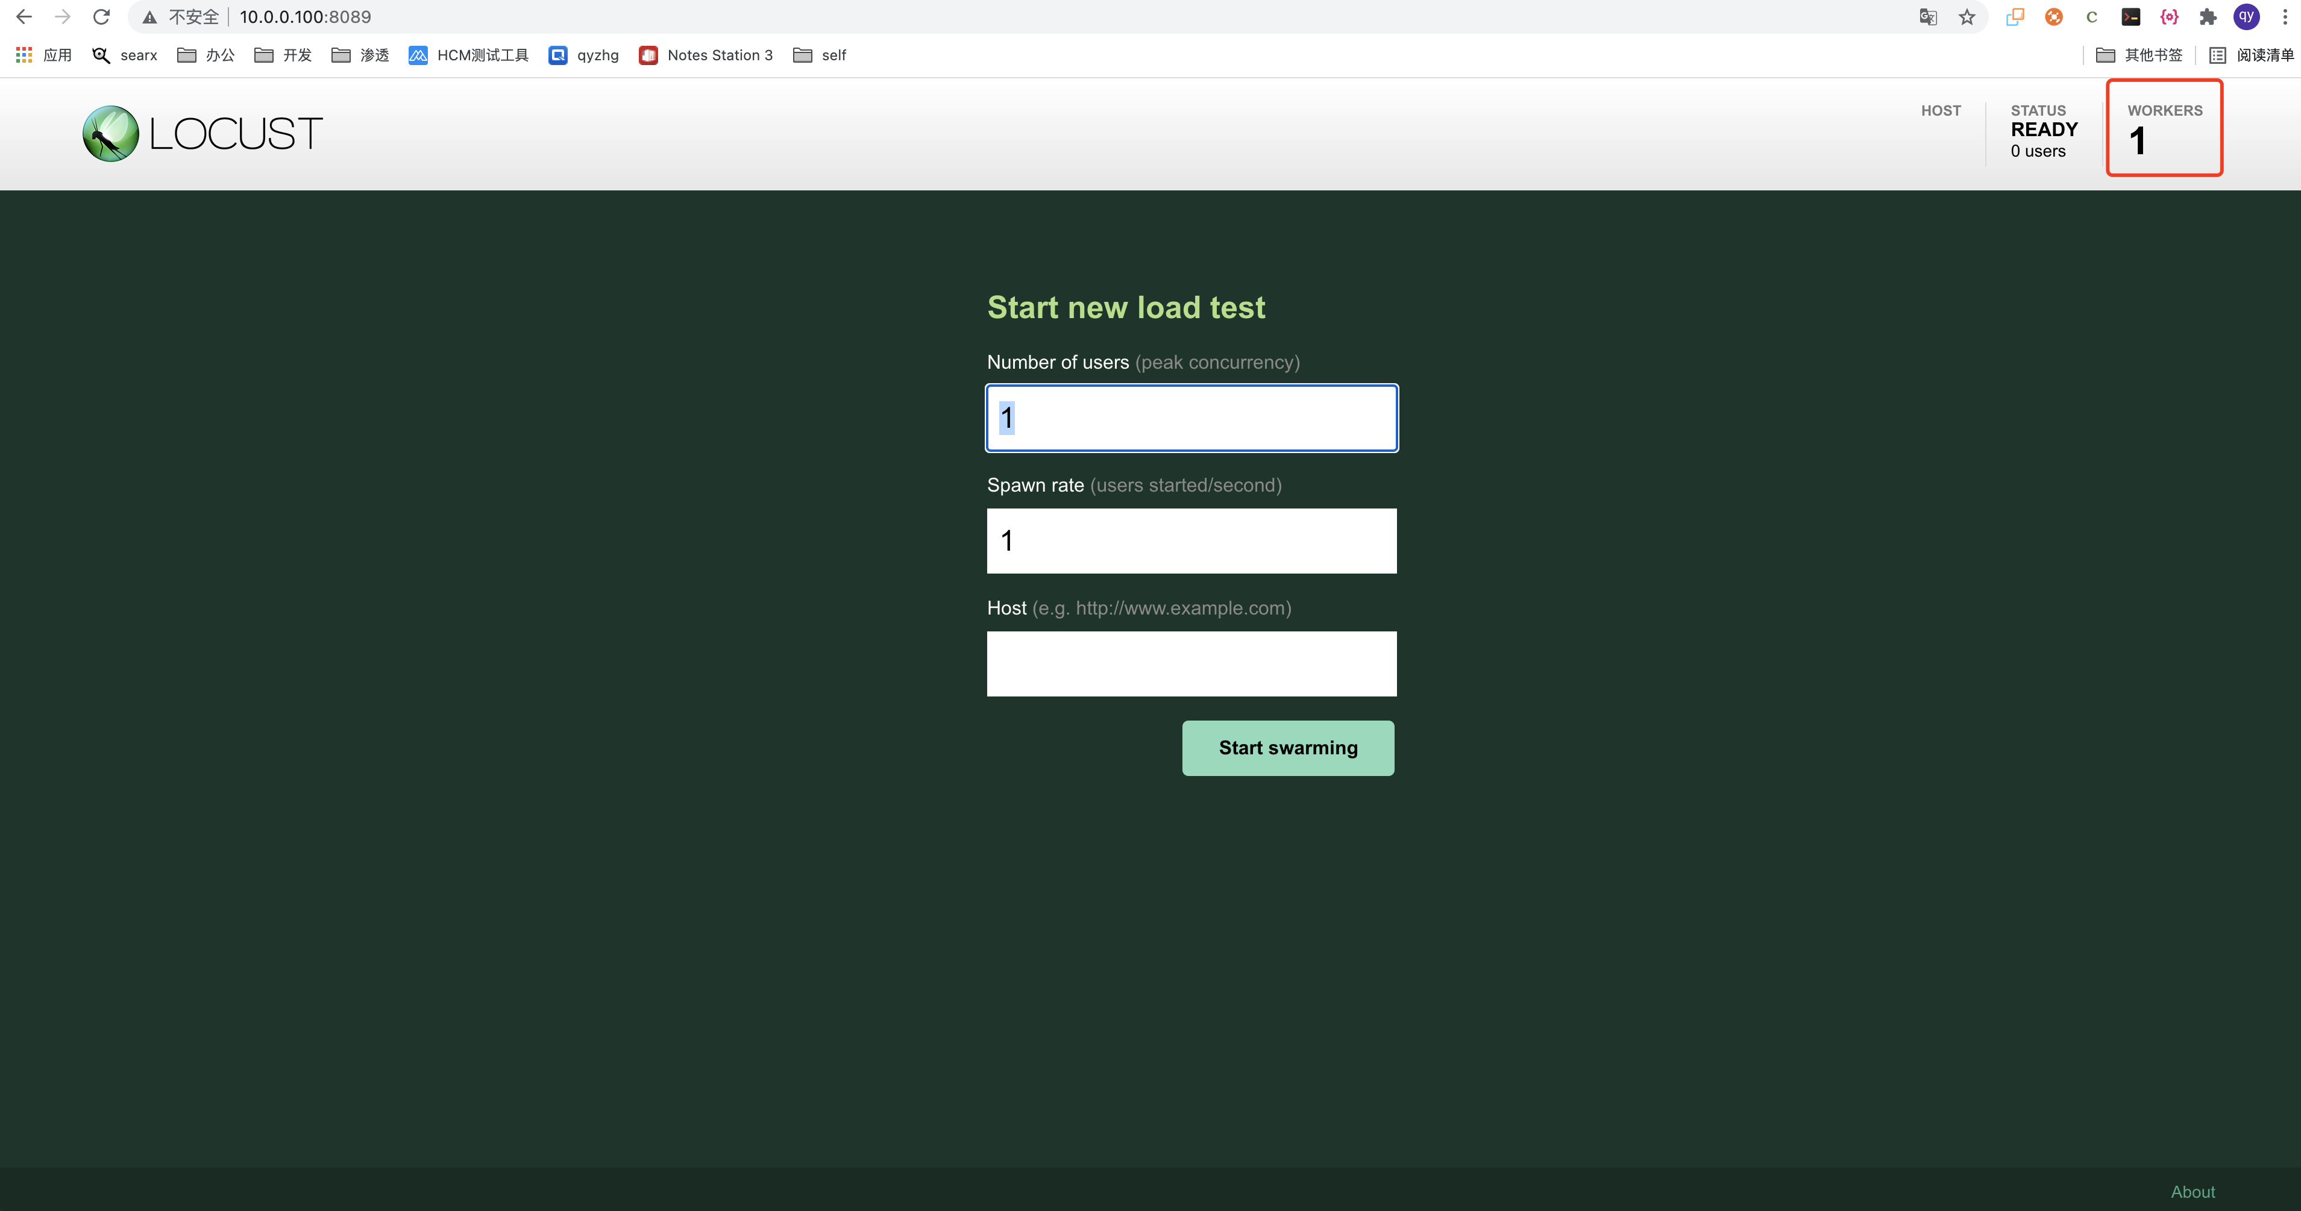
Task: Click the user profile avatar icon
Action: click(x=2249, y=17)
